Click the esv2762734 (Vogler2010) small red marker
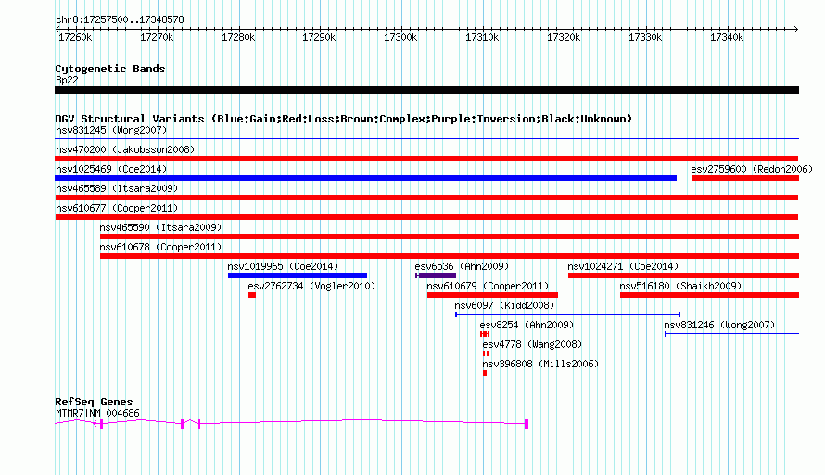Screen dimensions: 825x475 [252, 295]
